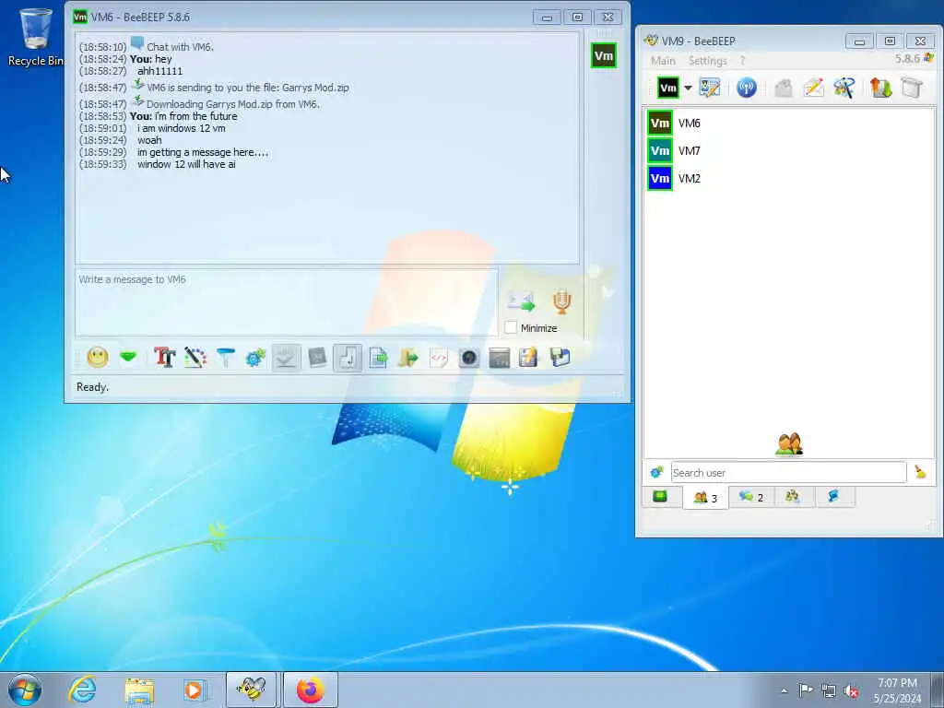This screenshot has height=708, width=944.
Task: Click the notepad with pencil icon in chat toolbar
Action: (x=528, y=358)
